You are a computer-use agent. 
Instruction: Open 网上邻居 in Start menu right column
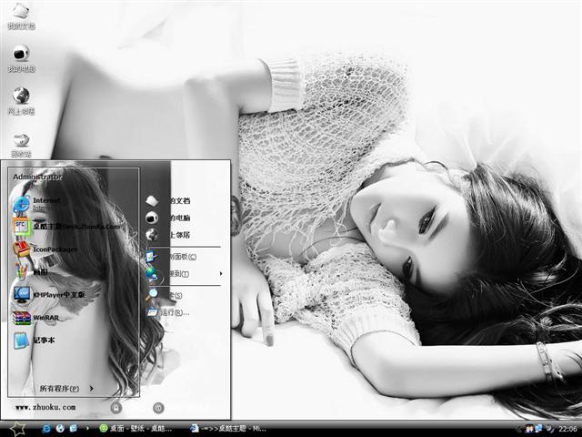click(167, 235)
